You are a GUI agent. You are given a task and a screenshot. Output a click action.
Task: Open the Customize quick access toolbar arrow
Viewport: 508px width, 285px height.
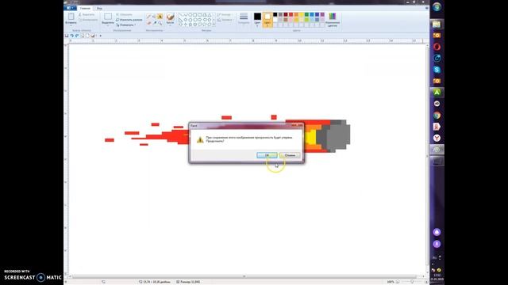(101, 36)
